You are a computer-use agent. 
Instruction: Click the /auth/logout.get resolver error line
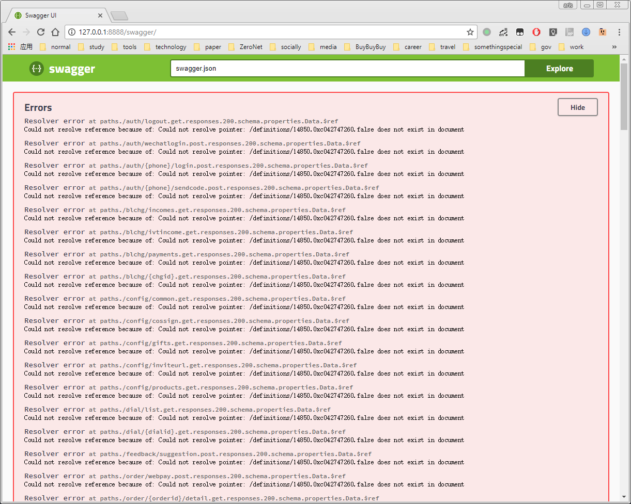click(181, 121)
